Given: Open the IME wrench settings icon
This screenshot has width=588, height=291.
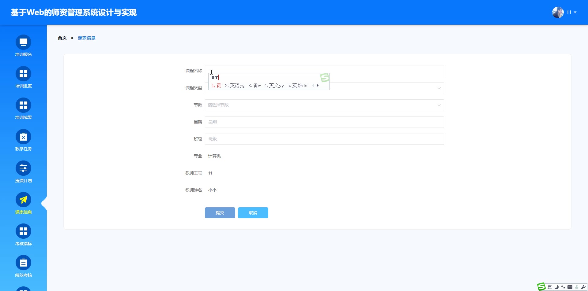Looking at the screenshot, I should [x=583, y=287].
